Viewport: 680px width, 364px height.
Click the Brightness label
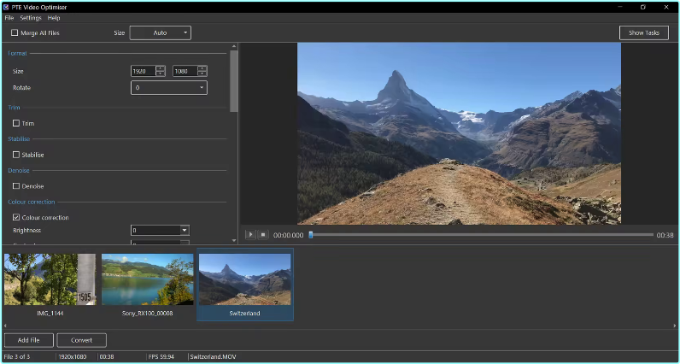(26, 231)
